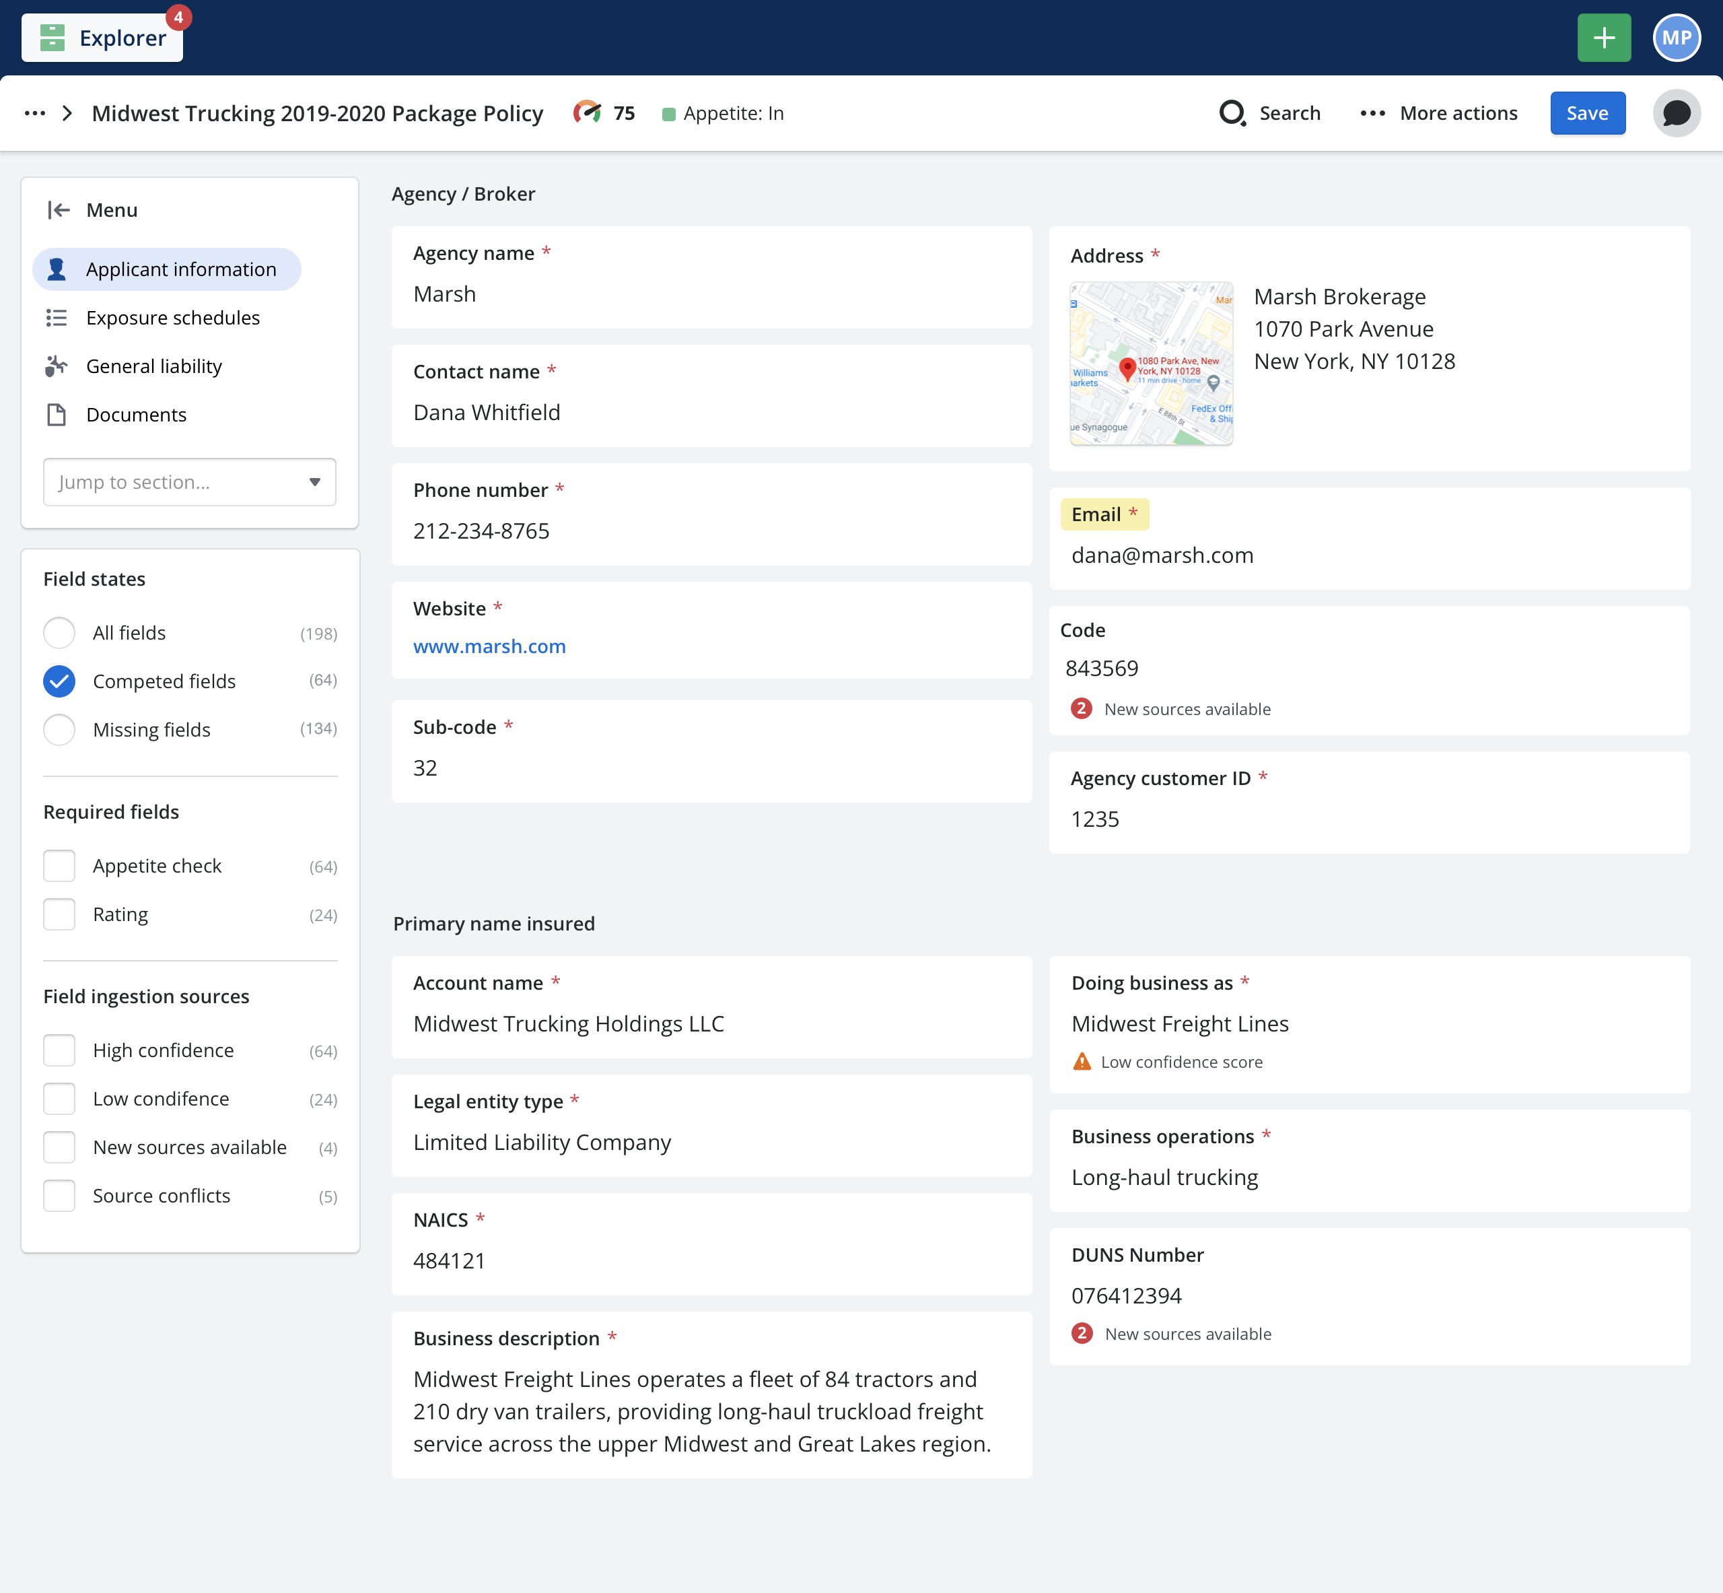Click the Sub-code value 32

click(425, 767)
